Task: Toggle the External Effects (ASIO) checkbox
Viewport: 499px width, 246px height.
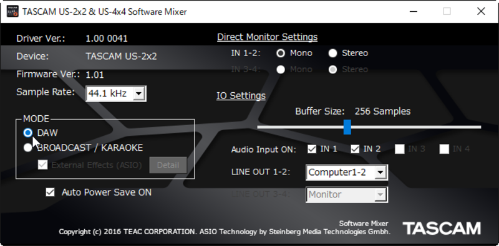Action: click(x=42, y=165)
